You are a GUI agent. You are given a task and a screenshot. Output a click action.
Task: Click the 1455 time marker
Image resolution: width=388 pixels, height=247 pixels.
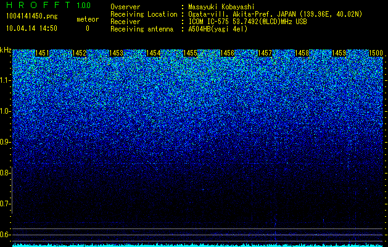191,53
